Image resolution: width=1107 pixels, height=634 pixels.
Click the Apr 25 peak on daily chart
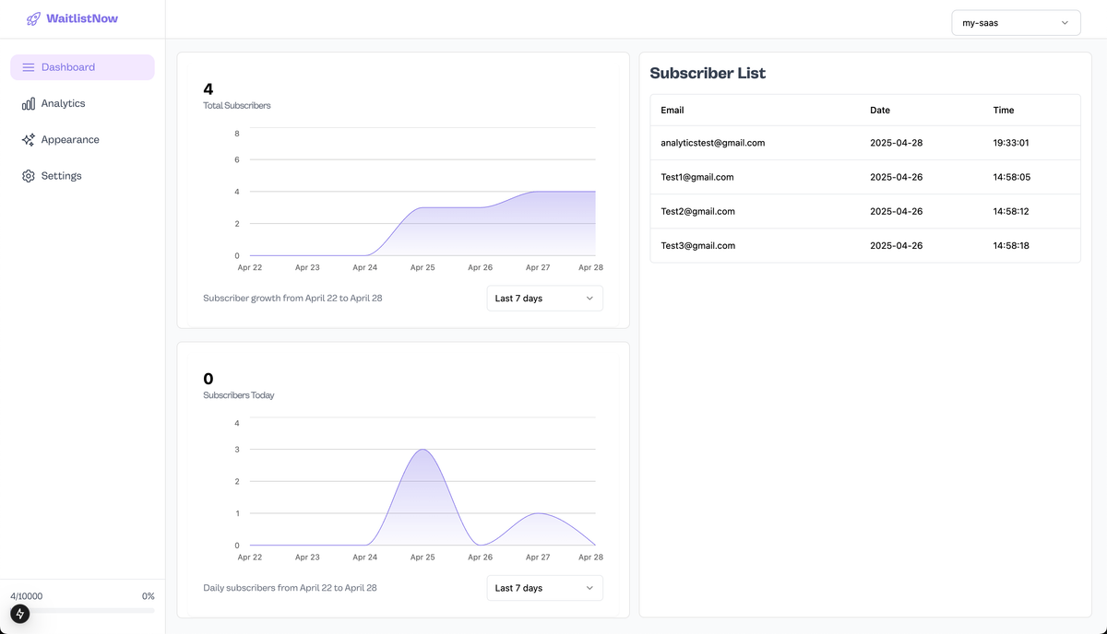coord(423,450)
